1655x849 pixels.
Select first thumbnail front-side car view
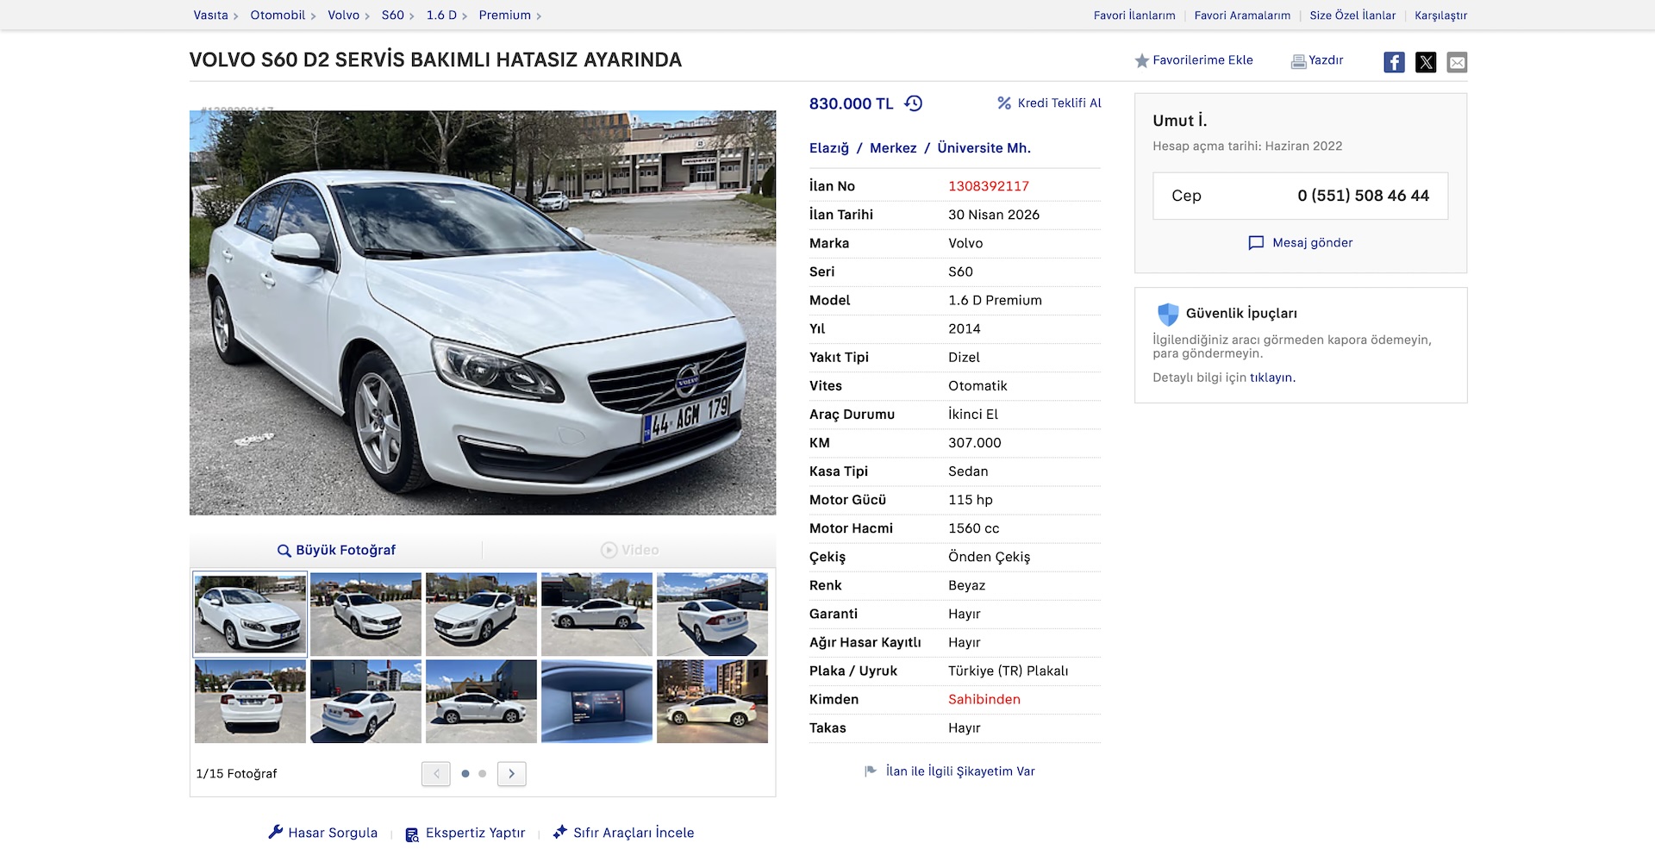[250, 615]
